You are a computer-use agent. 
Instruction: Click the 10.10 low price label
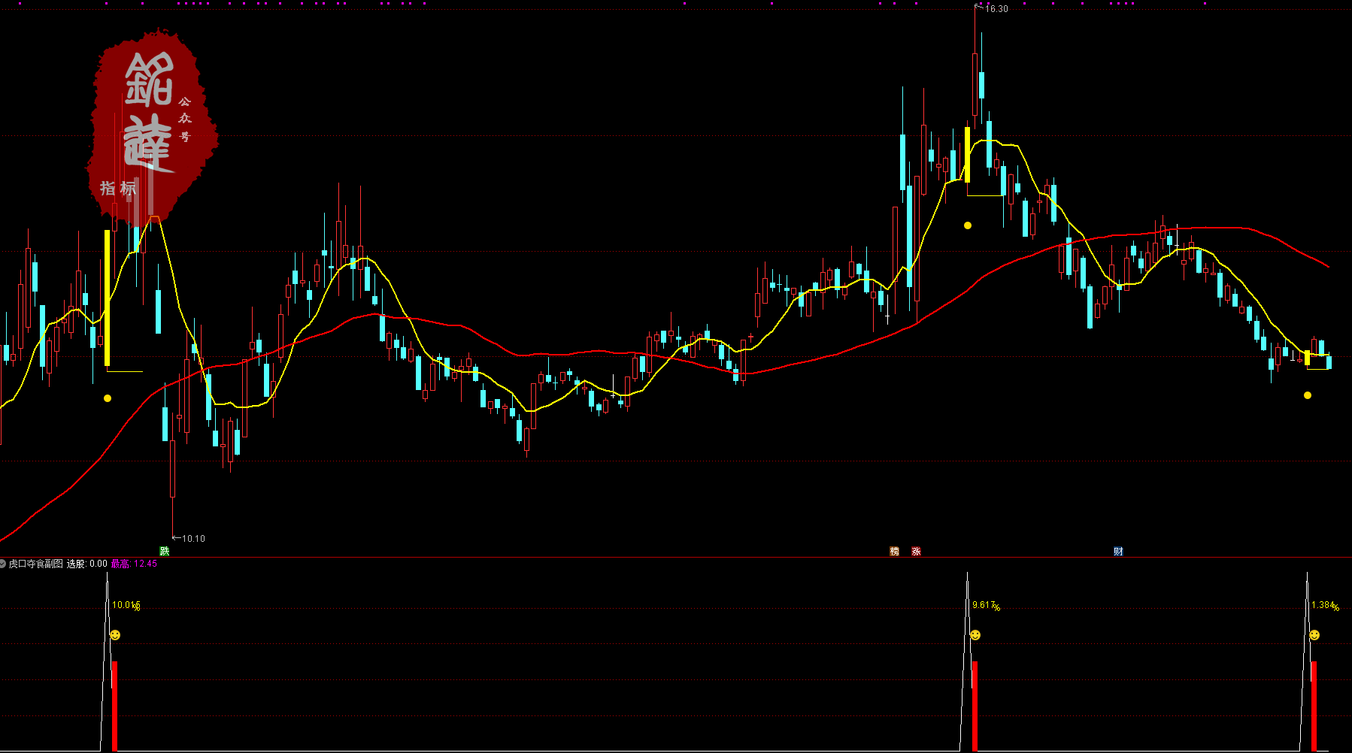pos(193,538)
